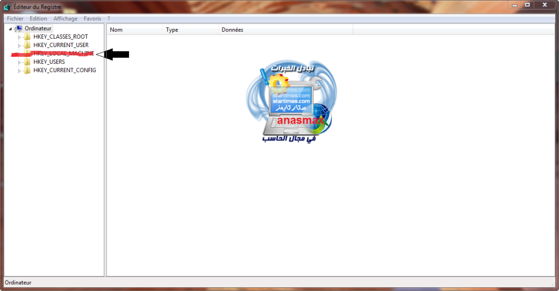Open the Affichage menu

[x=65, y=19]
